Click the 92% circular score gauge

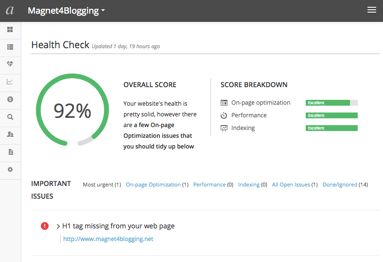[x=72, y=110]
